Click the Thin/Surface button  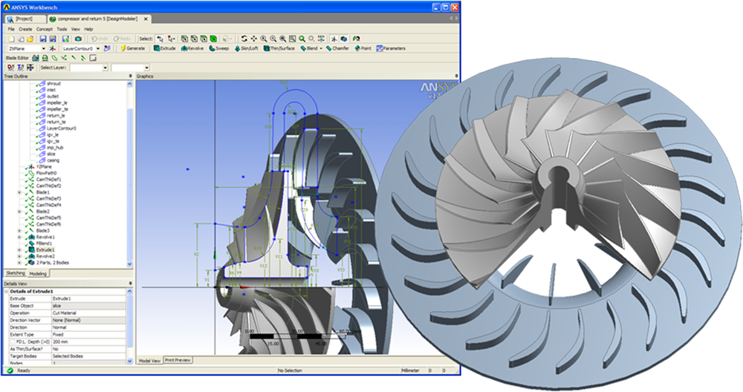pos(279,48)
